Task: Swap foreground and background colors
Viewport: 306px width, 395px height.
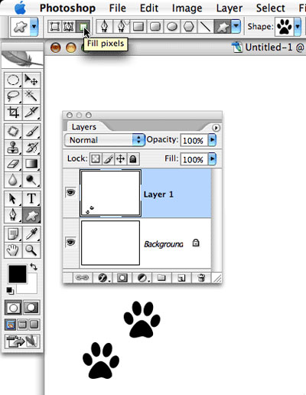Action: (x=34, y=267)
